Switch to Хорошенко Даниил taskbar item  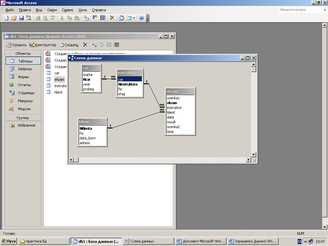click(253, 241)
